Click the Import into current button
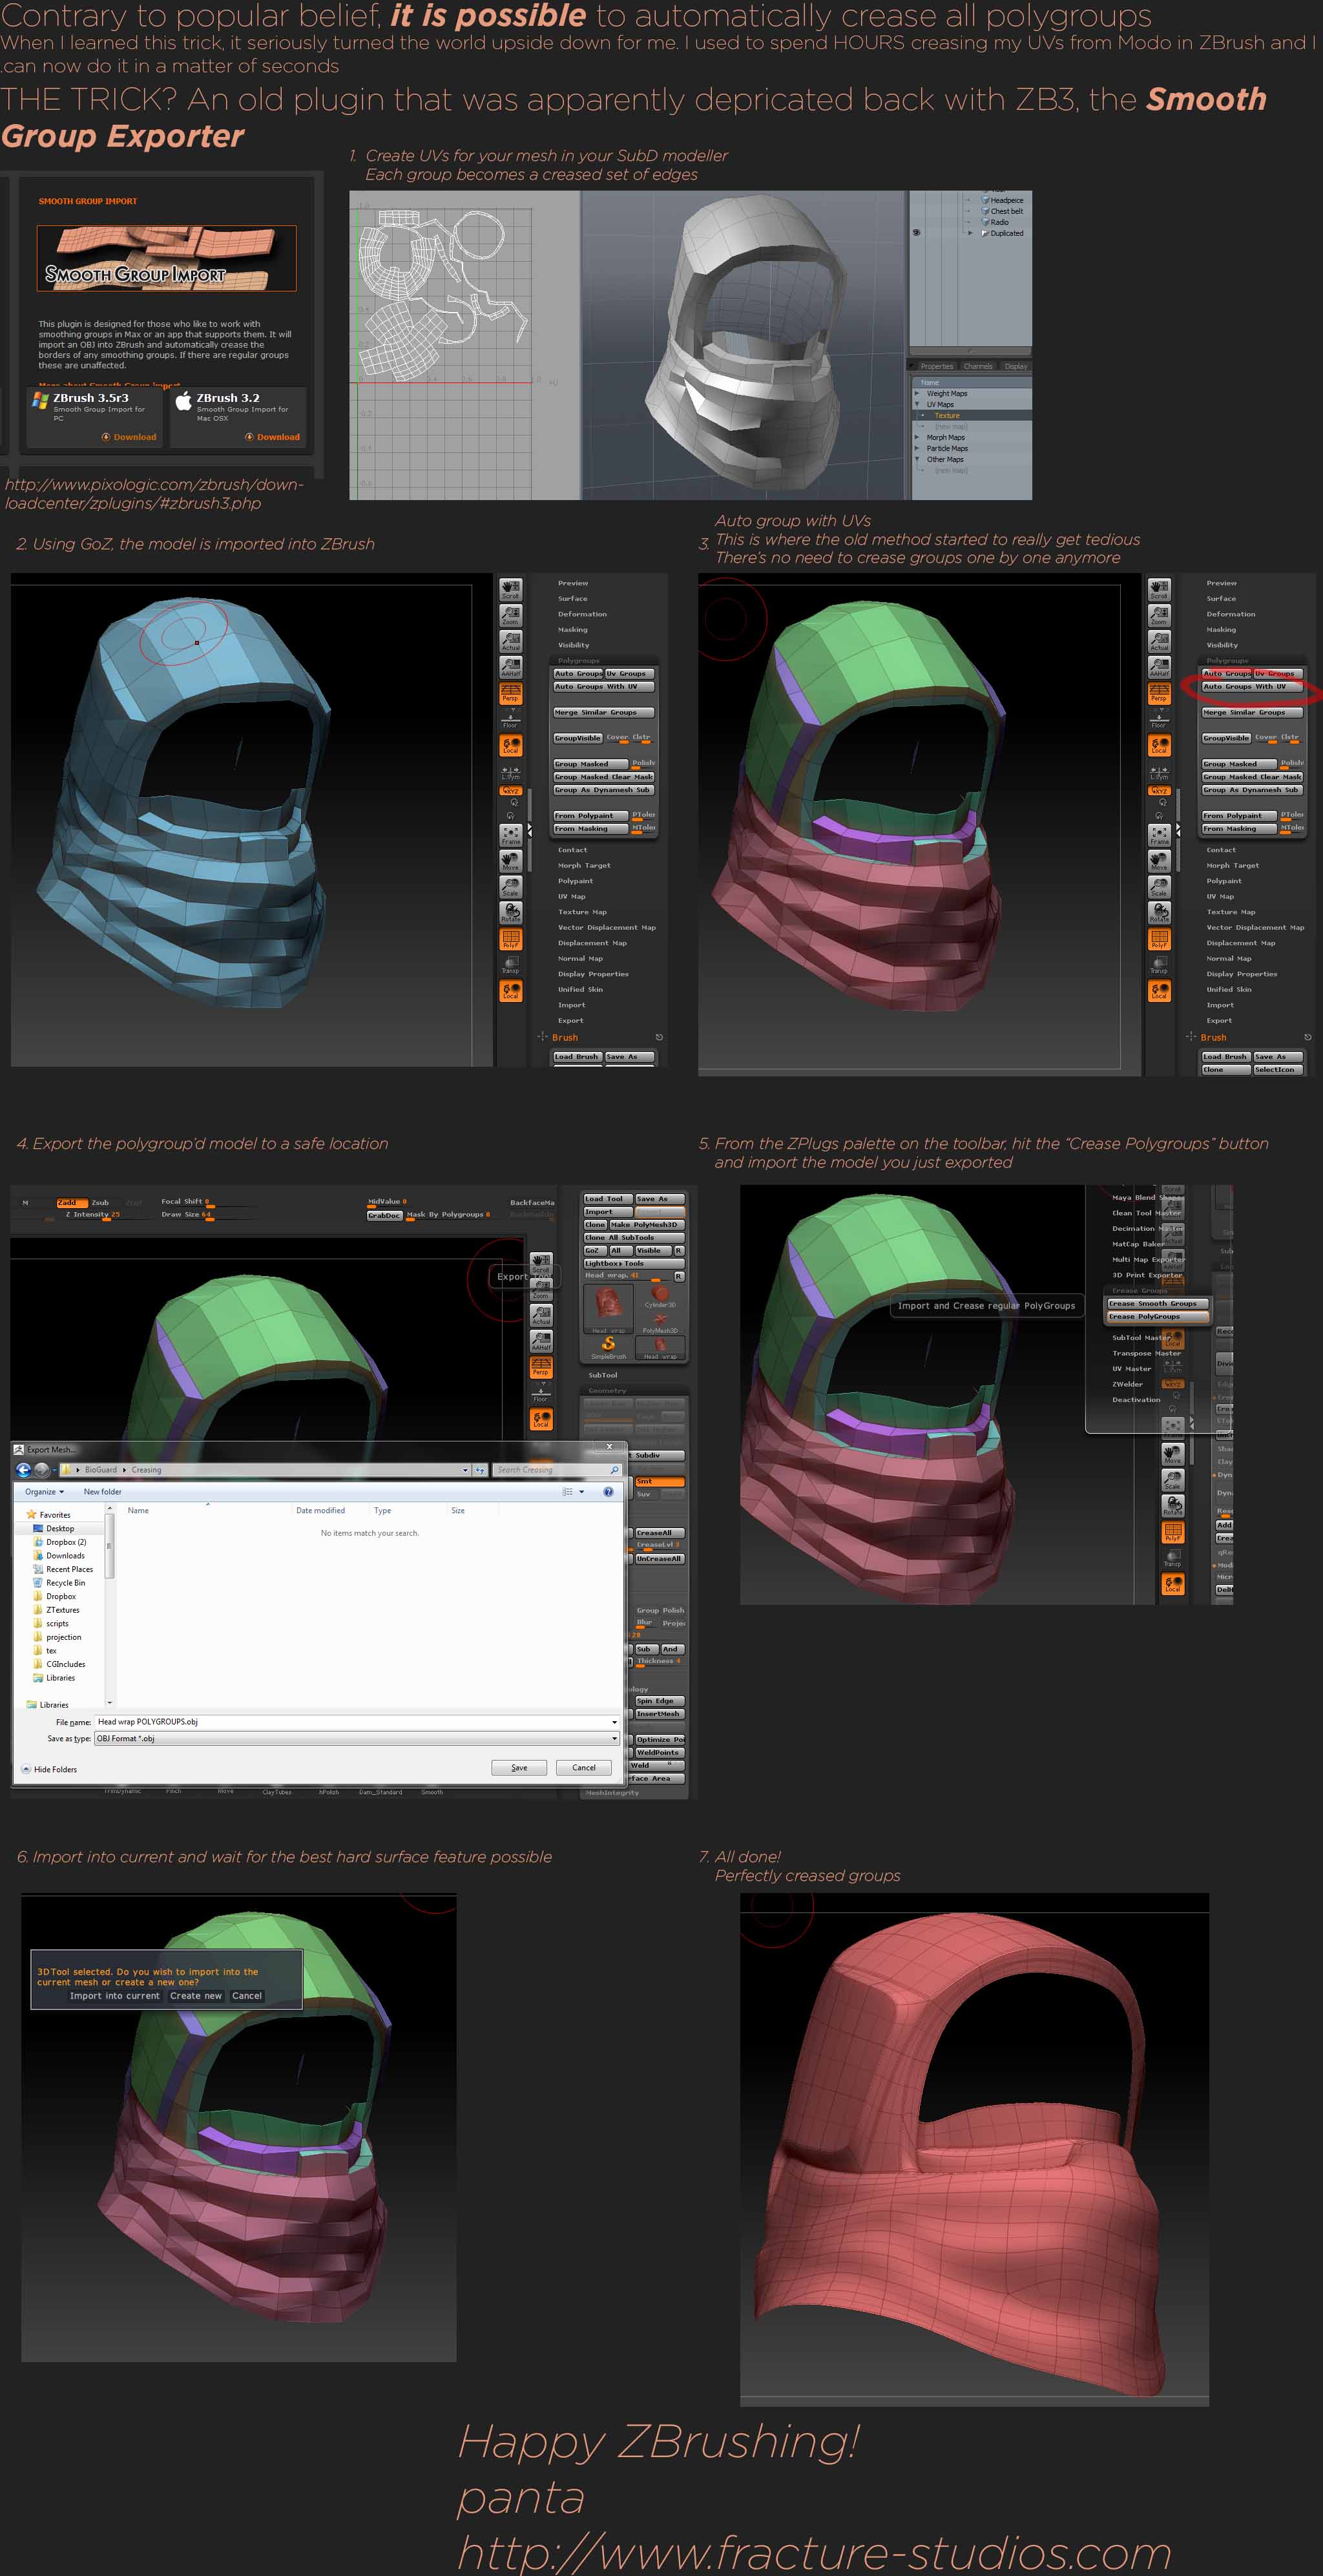 (x=114, y=1995)
